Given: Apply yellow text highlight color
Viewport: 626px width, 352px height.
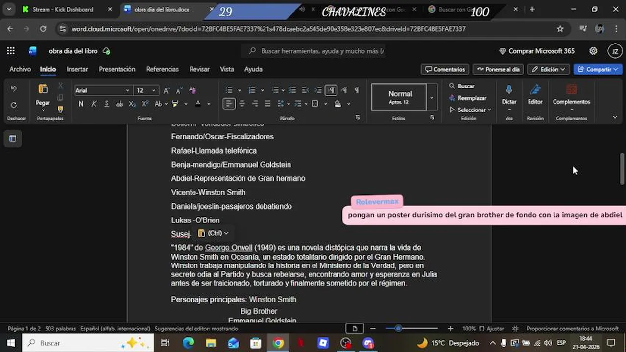Looking at the screenshot, I should click(x=175, y=104).
